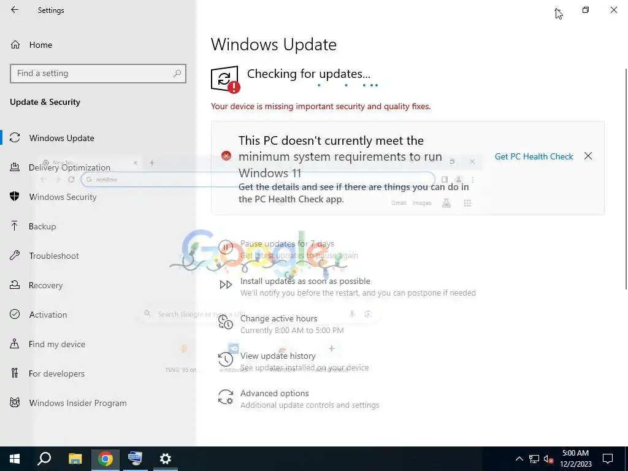Screen dimensions: 628x471
Task: Open taskbar search magnifier
Action: [x=44, y=459]
